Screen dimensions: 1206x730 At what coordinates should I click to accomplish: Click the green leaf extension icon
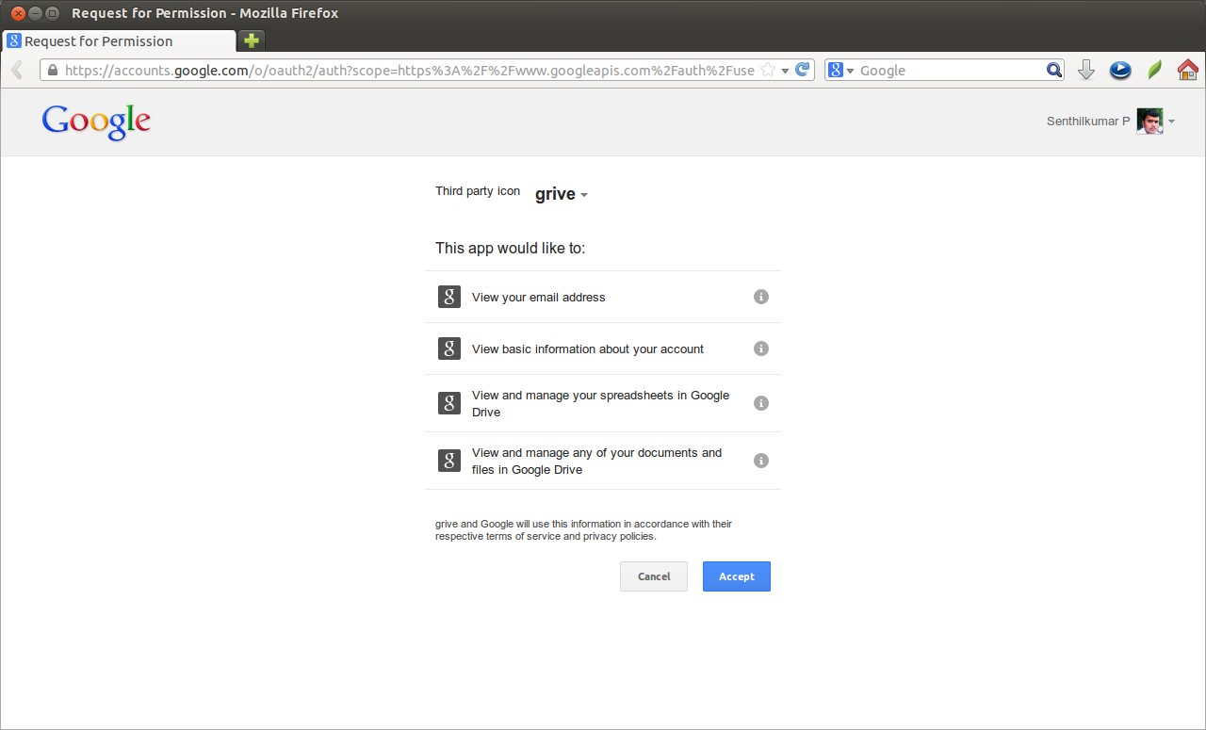click(1154, 70)
